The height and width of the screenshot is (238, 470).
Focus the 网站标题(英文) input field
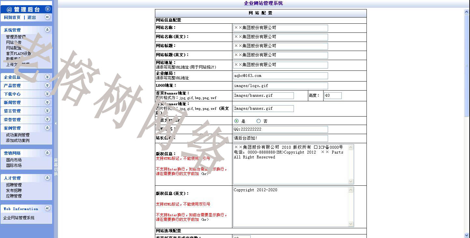[x=280, y=55]
